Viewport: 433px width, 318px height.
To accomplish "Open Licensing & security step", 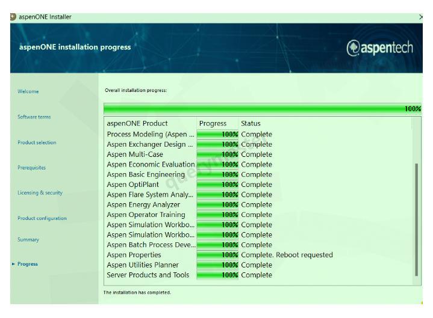I will 40,192.
